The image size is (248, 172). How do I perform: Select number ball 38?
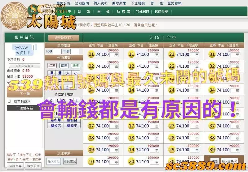pos(212,138)
